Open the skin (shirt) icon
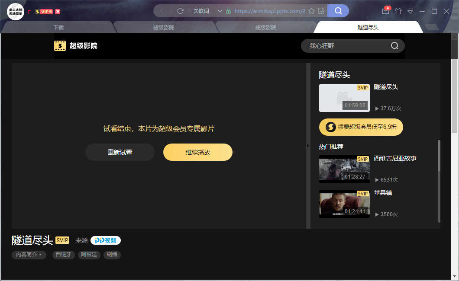Image resolution: width=459 pixels, height=281 pixels. point(398,11)
